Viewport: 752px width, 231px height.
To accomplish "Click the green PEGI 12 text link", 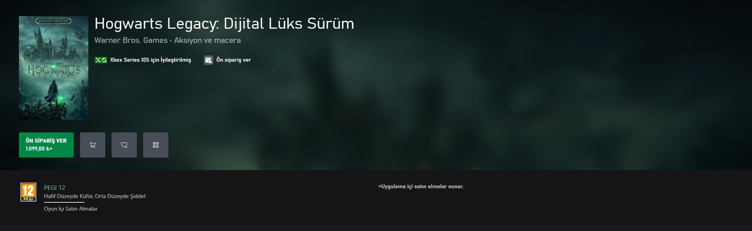I will (x=54, y=188).
